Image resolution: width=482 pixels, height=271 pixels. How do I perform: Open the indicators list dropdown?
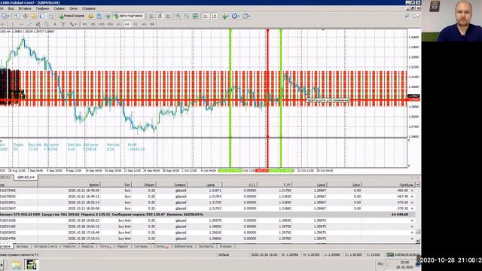[x=225, y=16]
